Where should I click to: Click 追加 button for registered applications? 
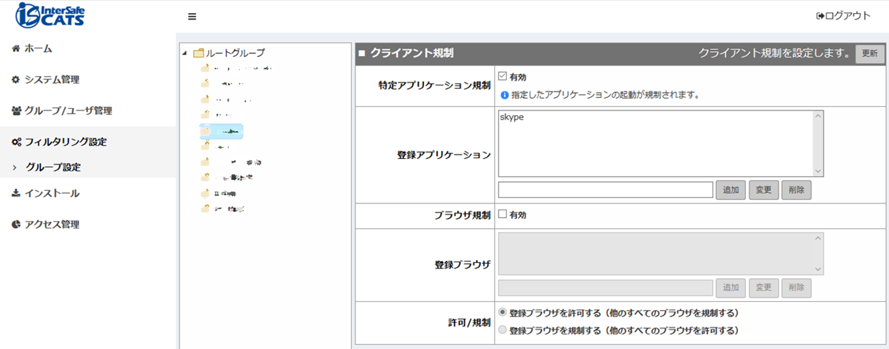(731, 190)
